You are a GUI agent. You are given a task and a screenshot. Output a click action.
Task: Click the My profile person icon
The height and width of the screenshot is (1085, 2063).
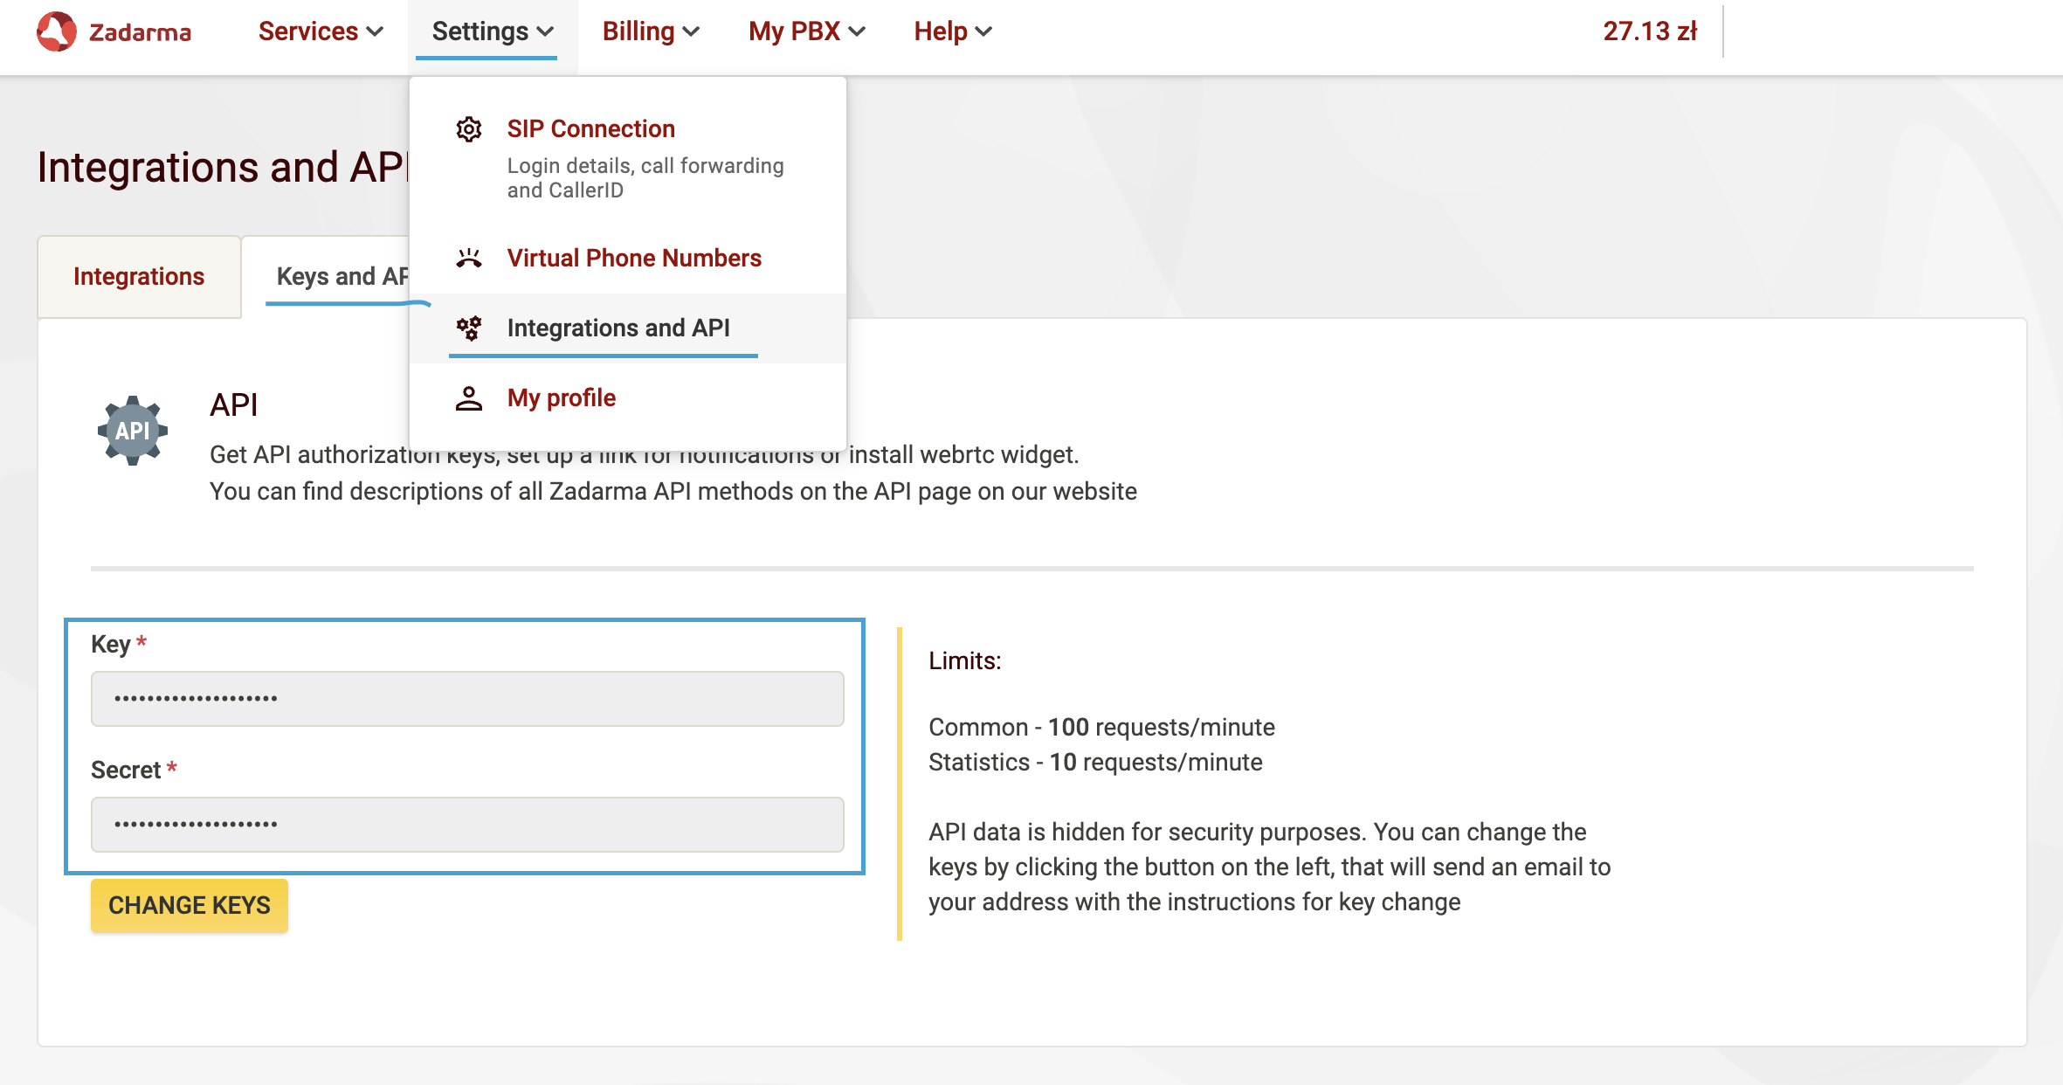469,398
